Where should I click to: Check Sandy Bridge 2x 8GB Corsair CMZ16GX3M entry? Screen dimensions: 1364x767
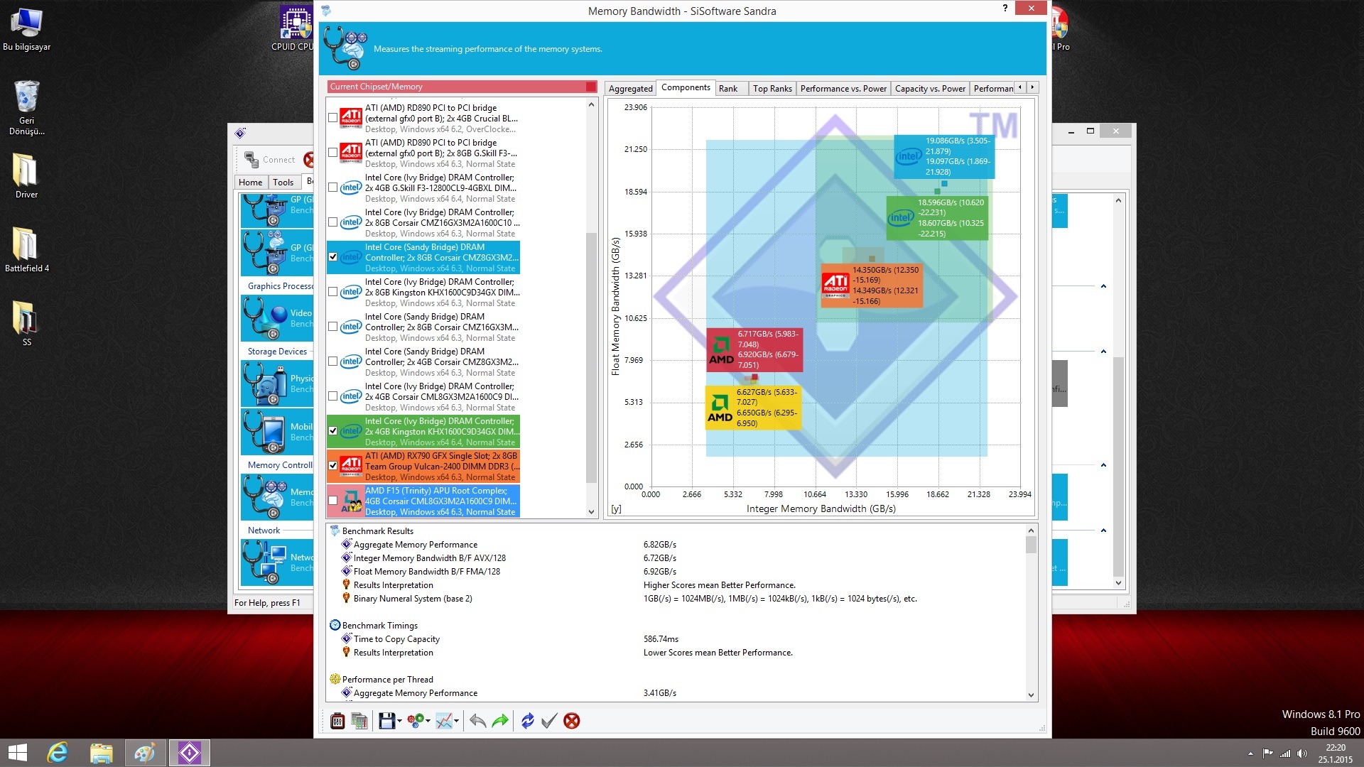point(332,327)
